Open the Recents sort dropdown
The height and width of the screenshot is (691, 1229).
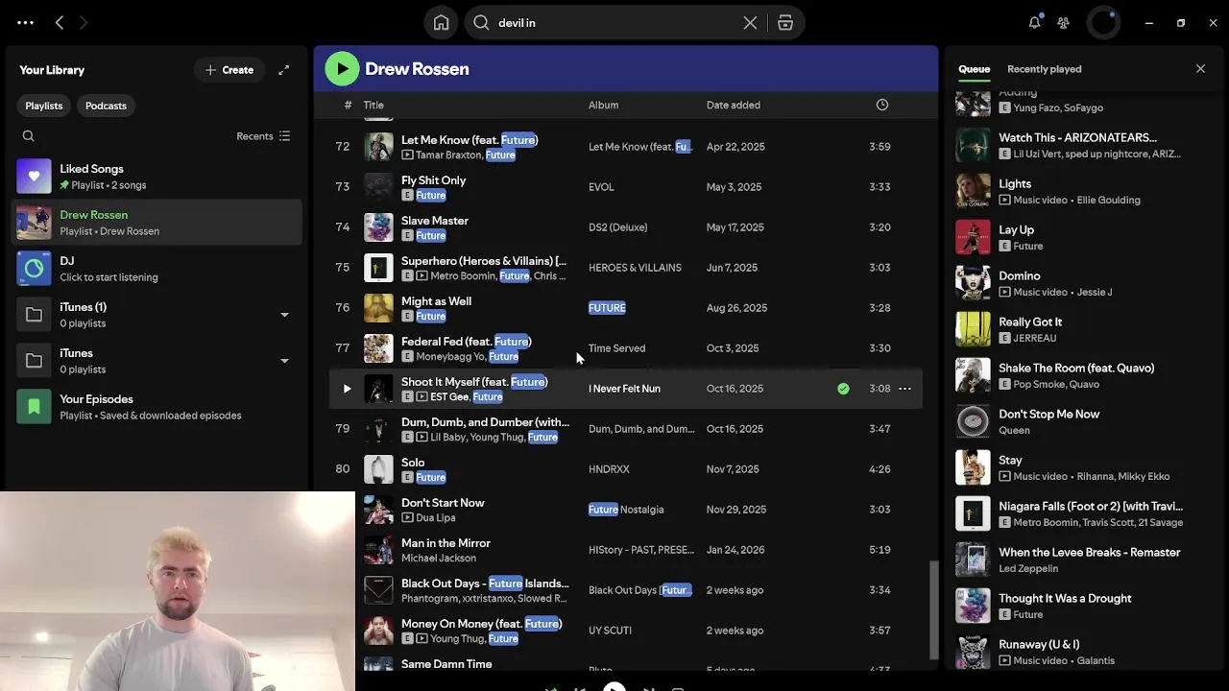[x=263, y=136]
